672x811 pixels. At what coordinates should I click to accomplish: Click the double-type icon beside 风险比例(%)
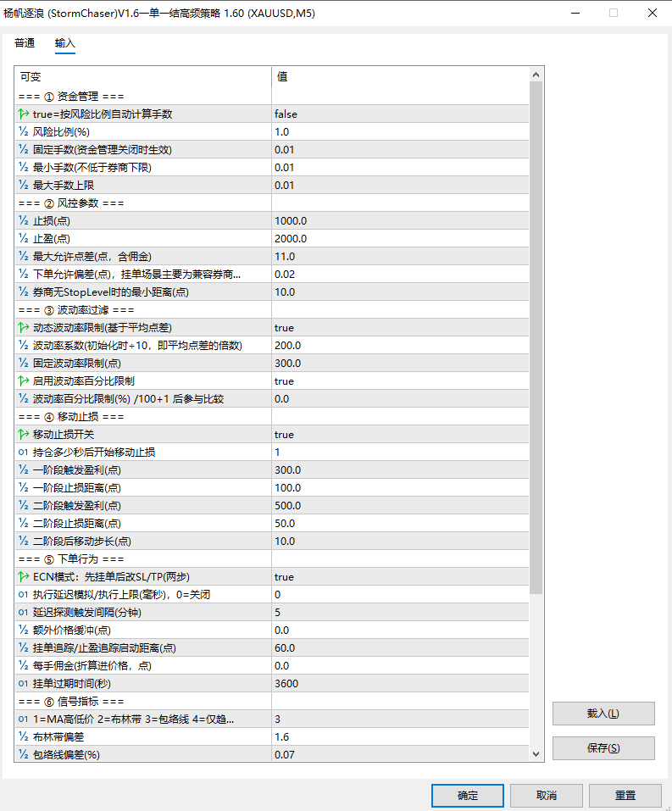click(x=23, y=131)
